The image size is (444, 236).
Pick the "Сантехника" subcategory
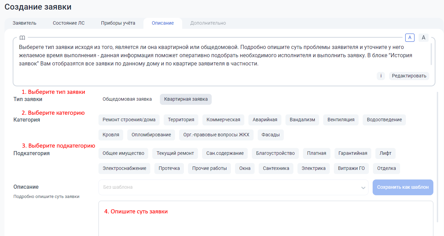276,168
